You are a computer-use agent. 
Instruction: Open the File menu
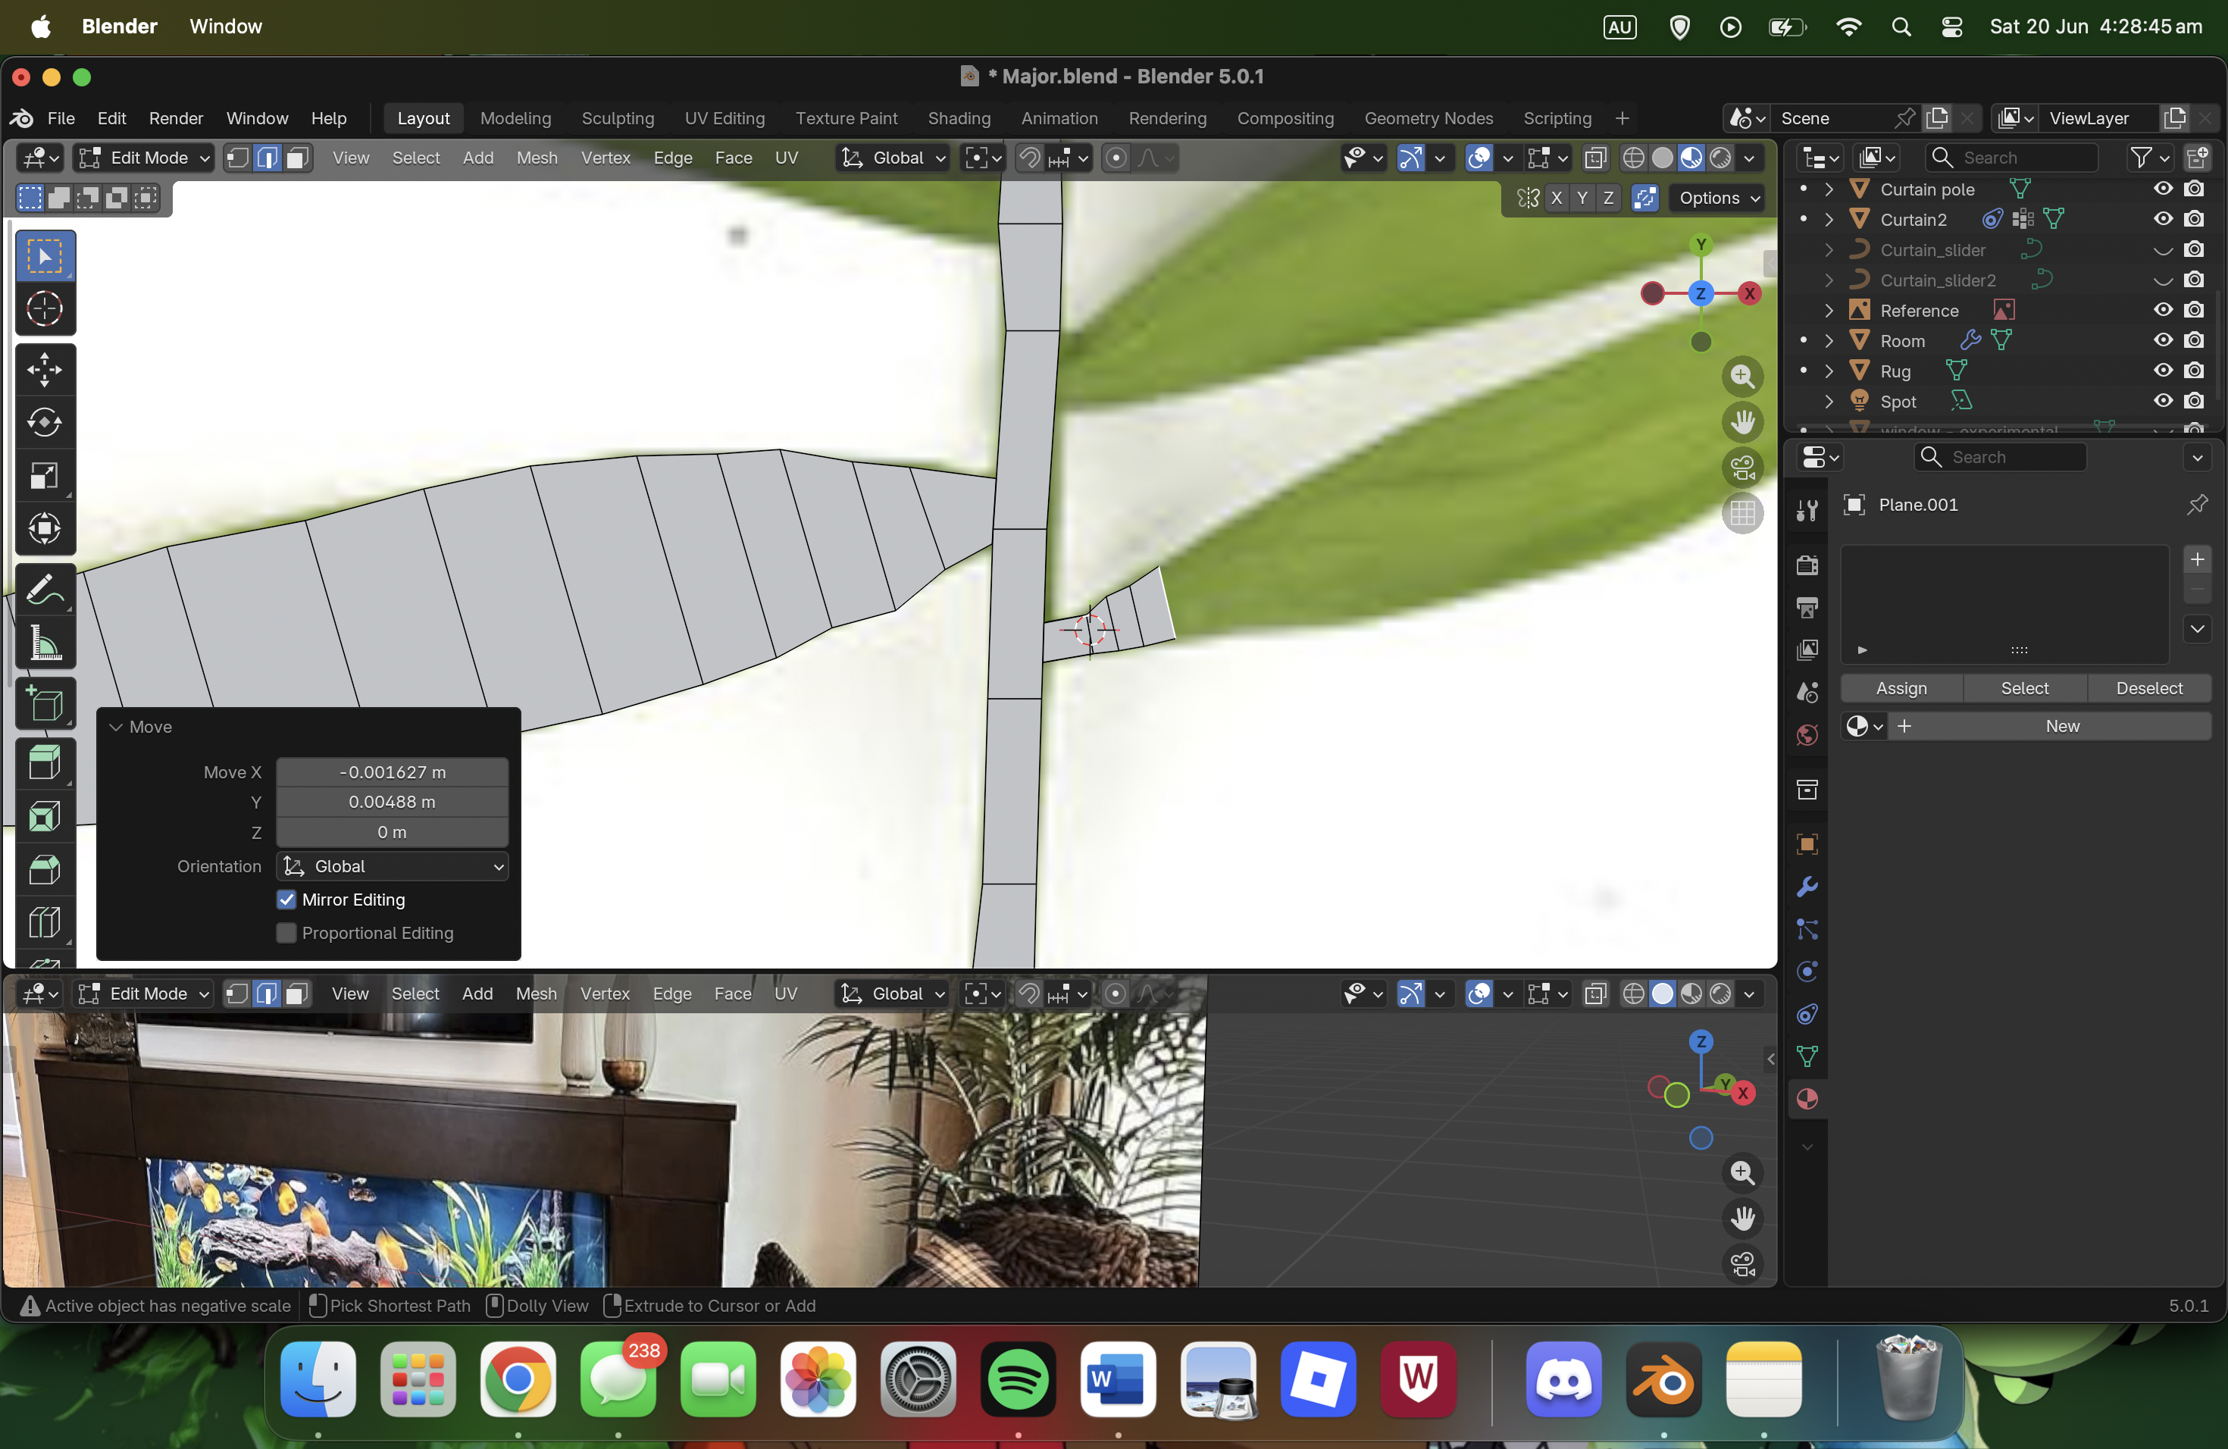point(61,118)
